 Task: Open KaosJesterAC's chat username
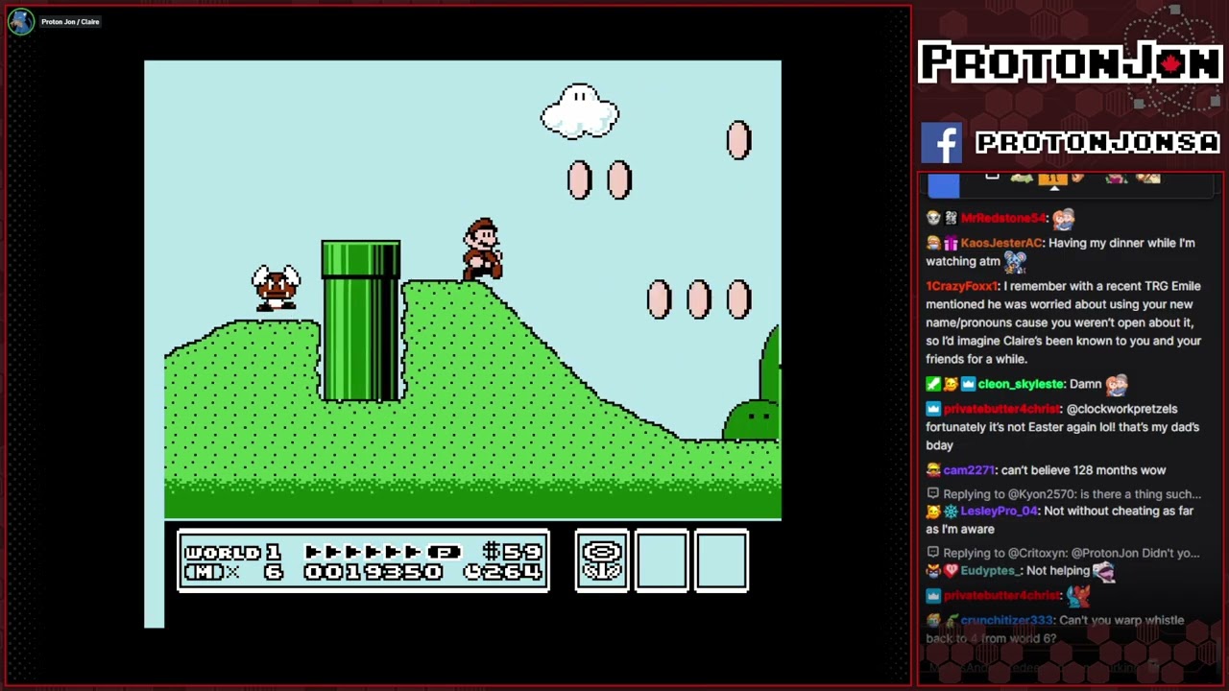pyautogui.click(x=1000, y=244)
